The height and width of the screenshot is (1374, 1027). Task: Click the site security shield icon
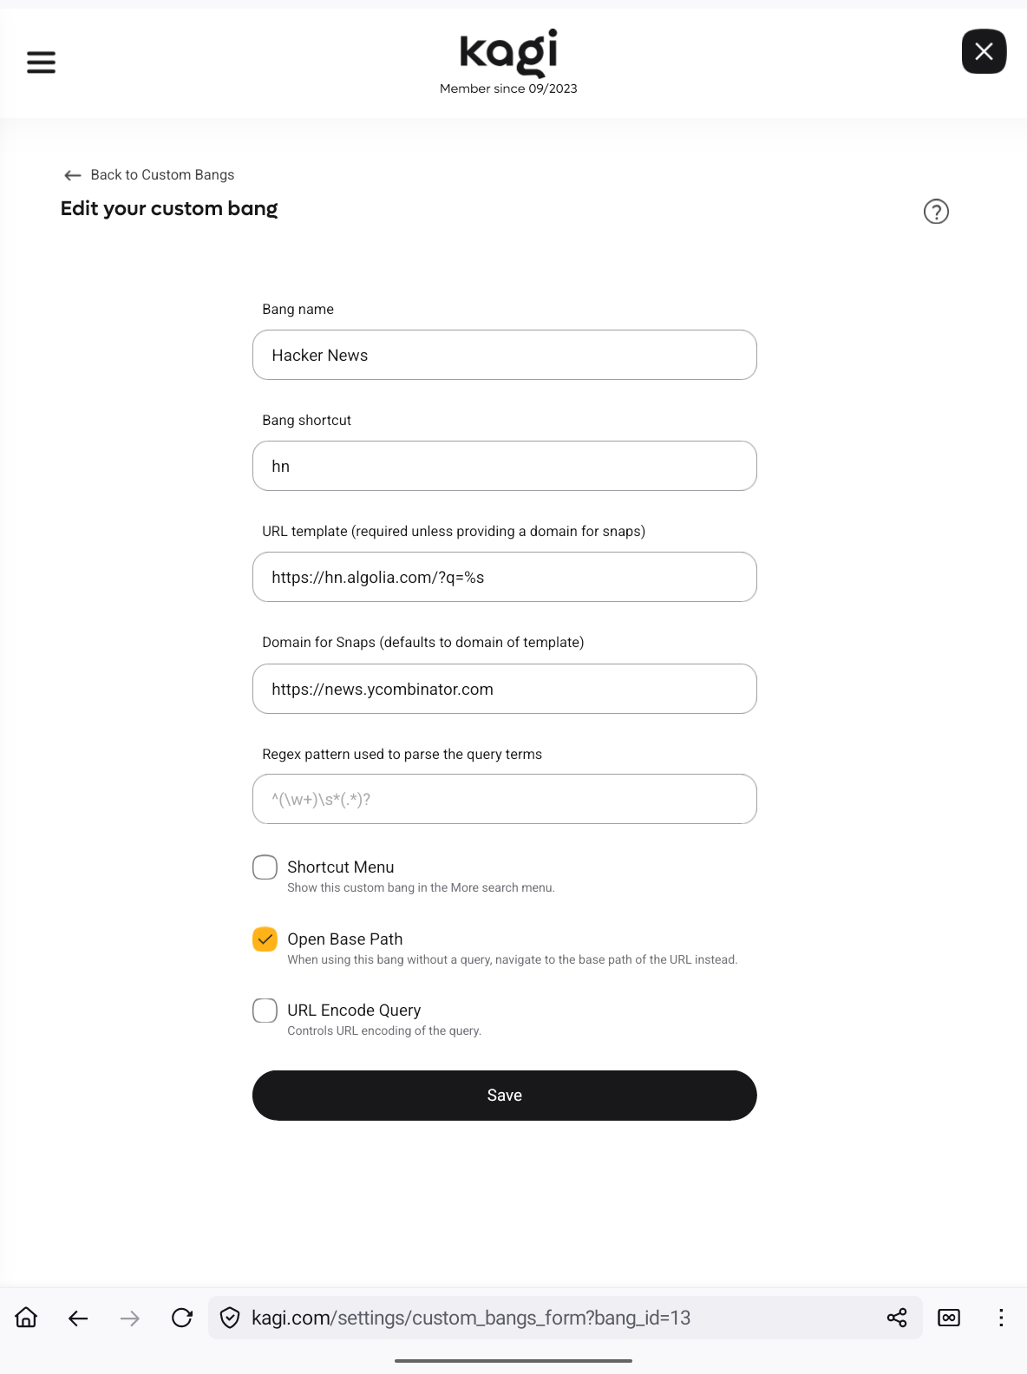pyautogui.click(x=228, y=1317)
